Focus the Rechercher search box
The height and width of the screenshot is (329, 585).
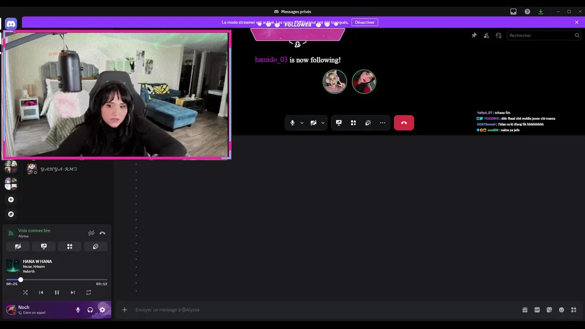point(544,35)
